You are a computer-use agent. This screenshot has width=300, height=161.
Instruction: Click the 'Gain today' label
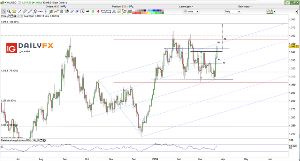point(244,7)
